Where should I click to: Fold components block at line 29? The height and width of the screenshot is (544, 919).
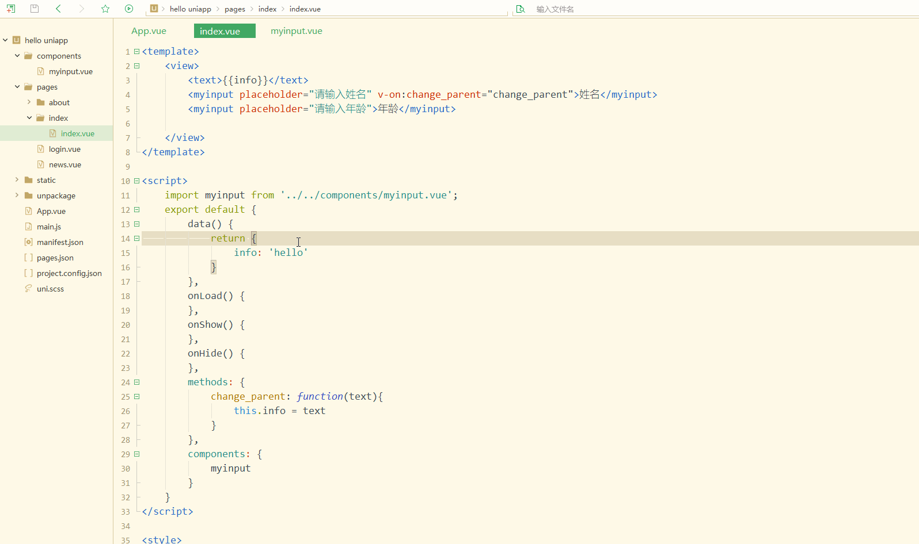(x=136, y=454)
